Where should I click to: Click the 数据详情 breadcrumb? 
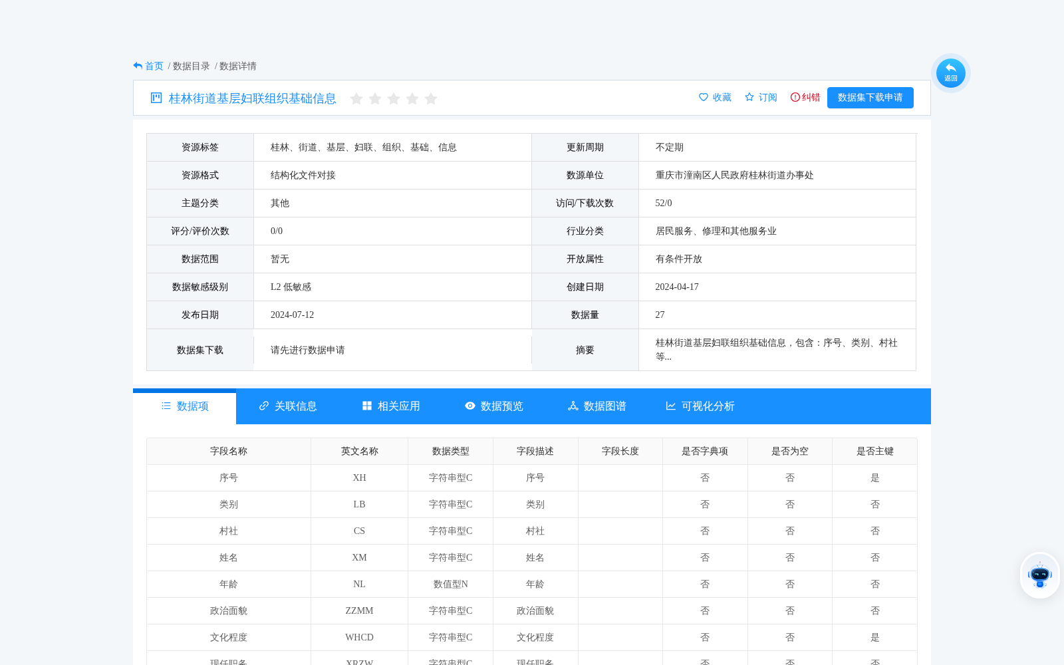(x=238, y=66)
